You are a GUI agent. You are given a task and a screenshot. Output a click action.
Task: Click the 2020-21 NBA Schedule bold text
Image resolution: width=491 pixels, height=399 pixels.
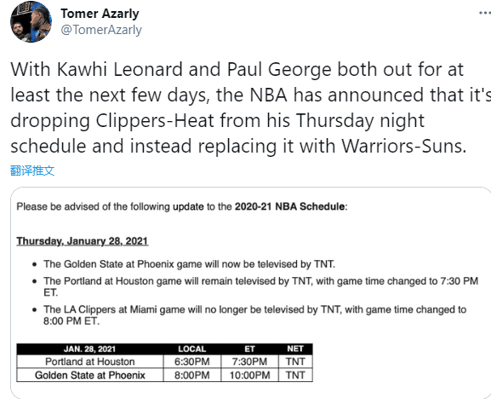click(x=289, y=206)
